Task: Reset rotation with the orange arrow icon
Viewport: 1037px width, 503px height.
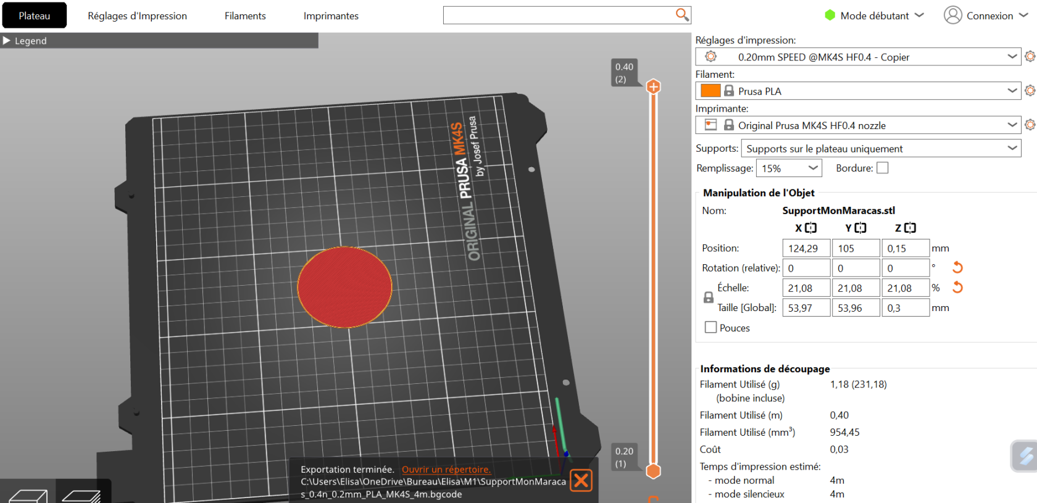Action: pyautogui.click(x=957, y=267)
